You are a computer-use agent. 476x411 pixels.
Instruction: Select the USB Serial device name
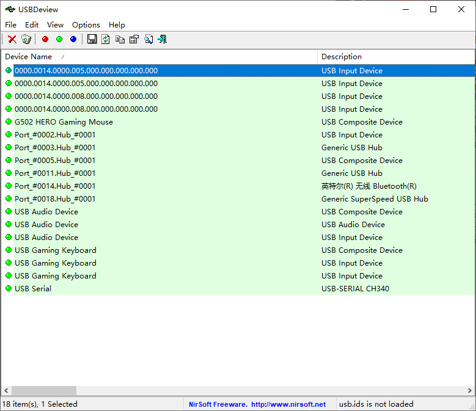pyautogui.click(x=33, y=288)
